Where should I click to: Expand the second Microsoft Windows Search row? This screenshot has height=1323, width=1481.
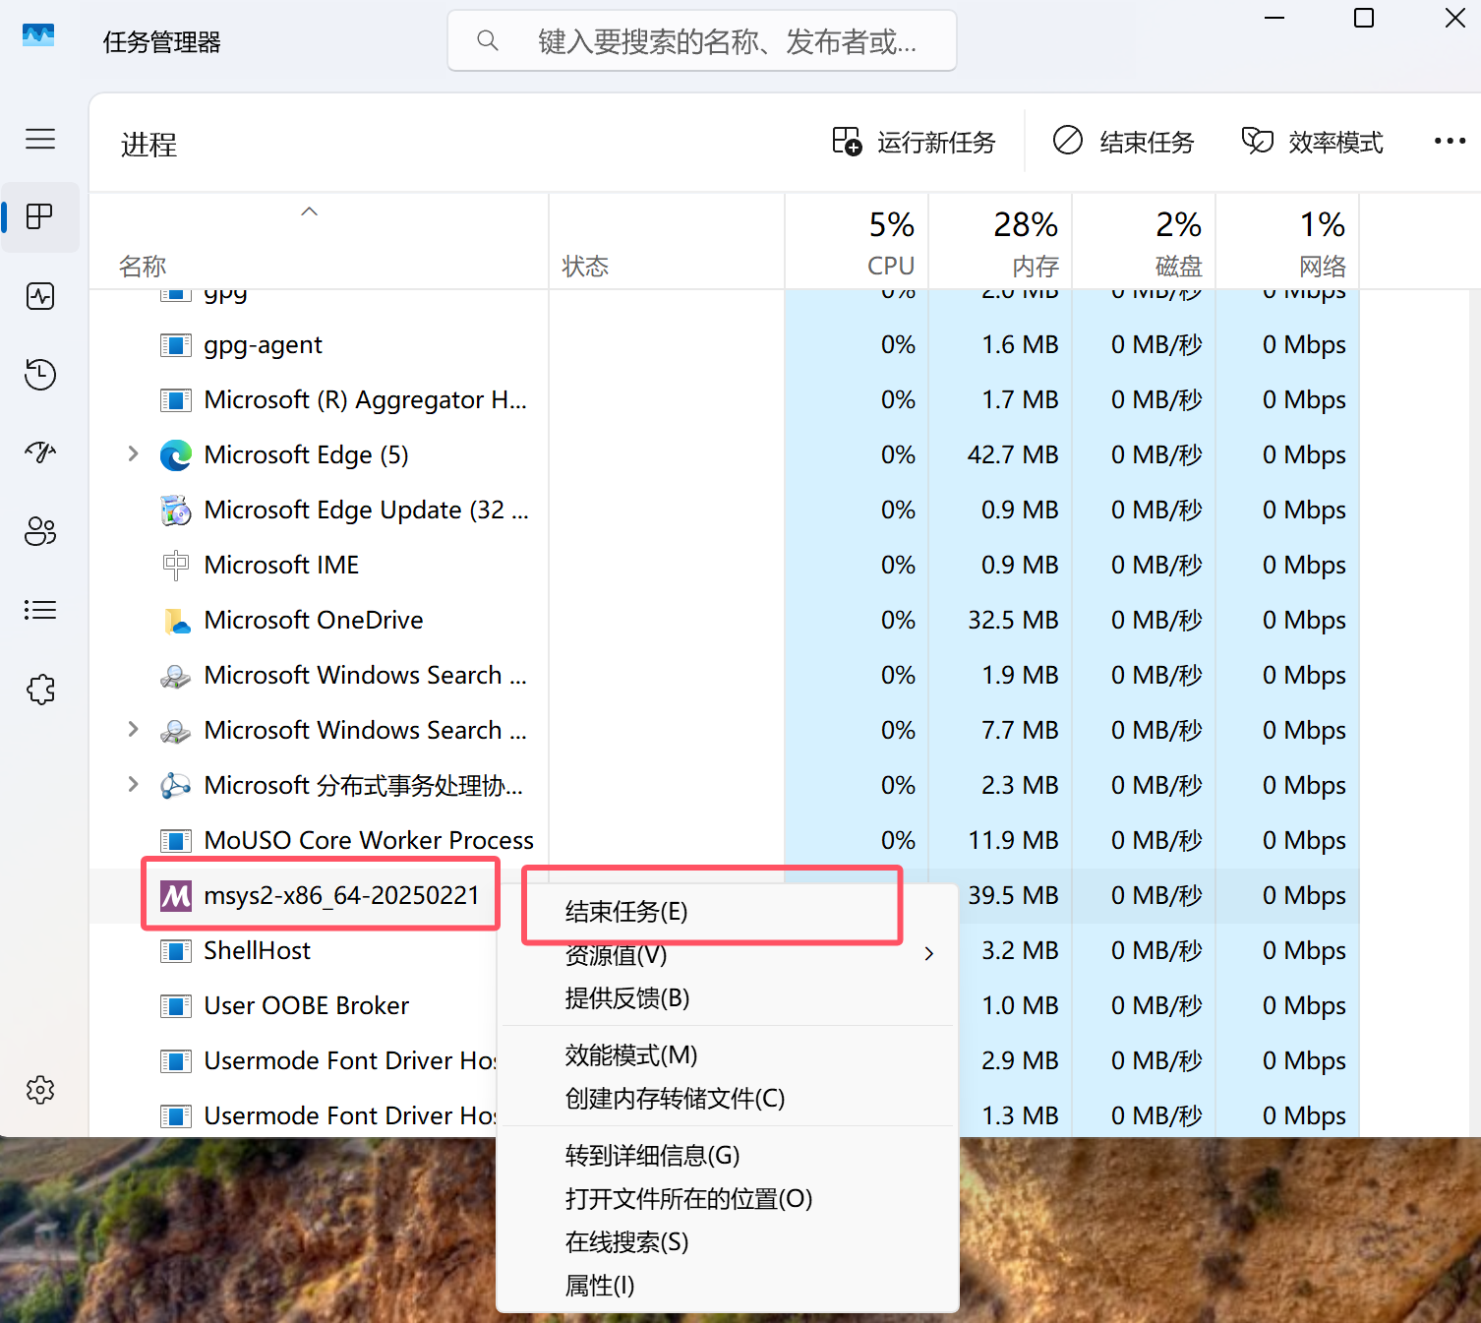(x=133, y=730)
